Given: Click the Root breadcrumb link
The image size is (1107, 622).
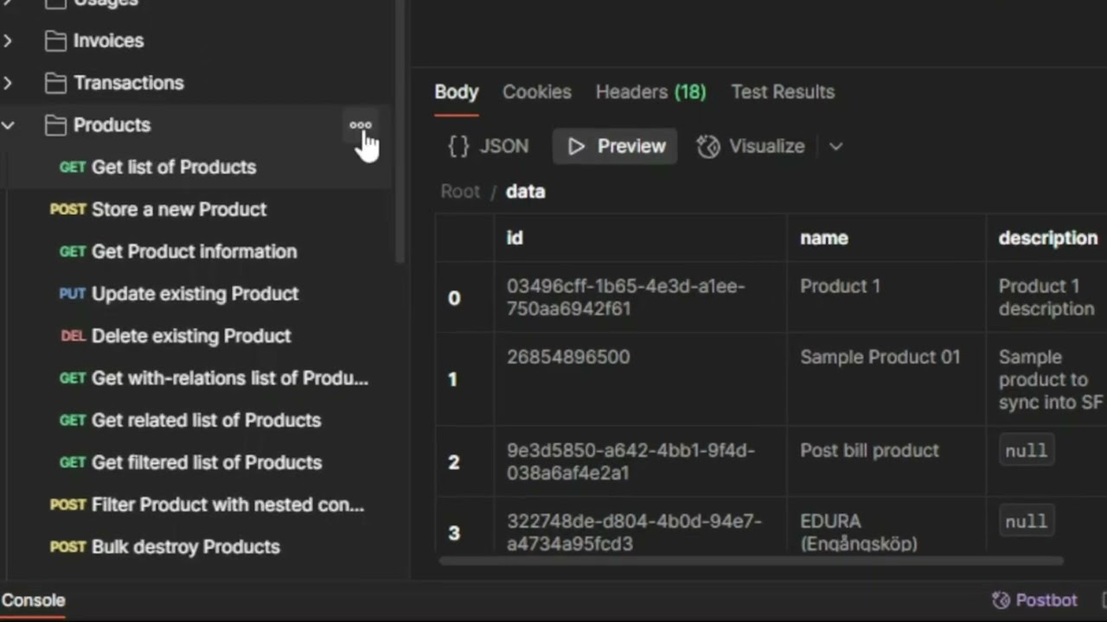Looking at the screenshot, I should (460, 192).
